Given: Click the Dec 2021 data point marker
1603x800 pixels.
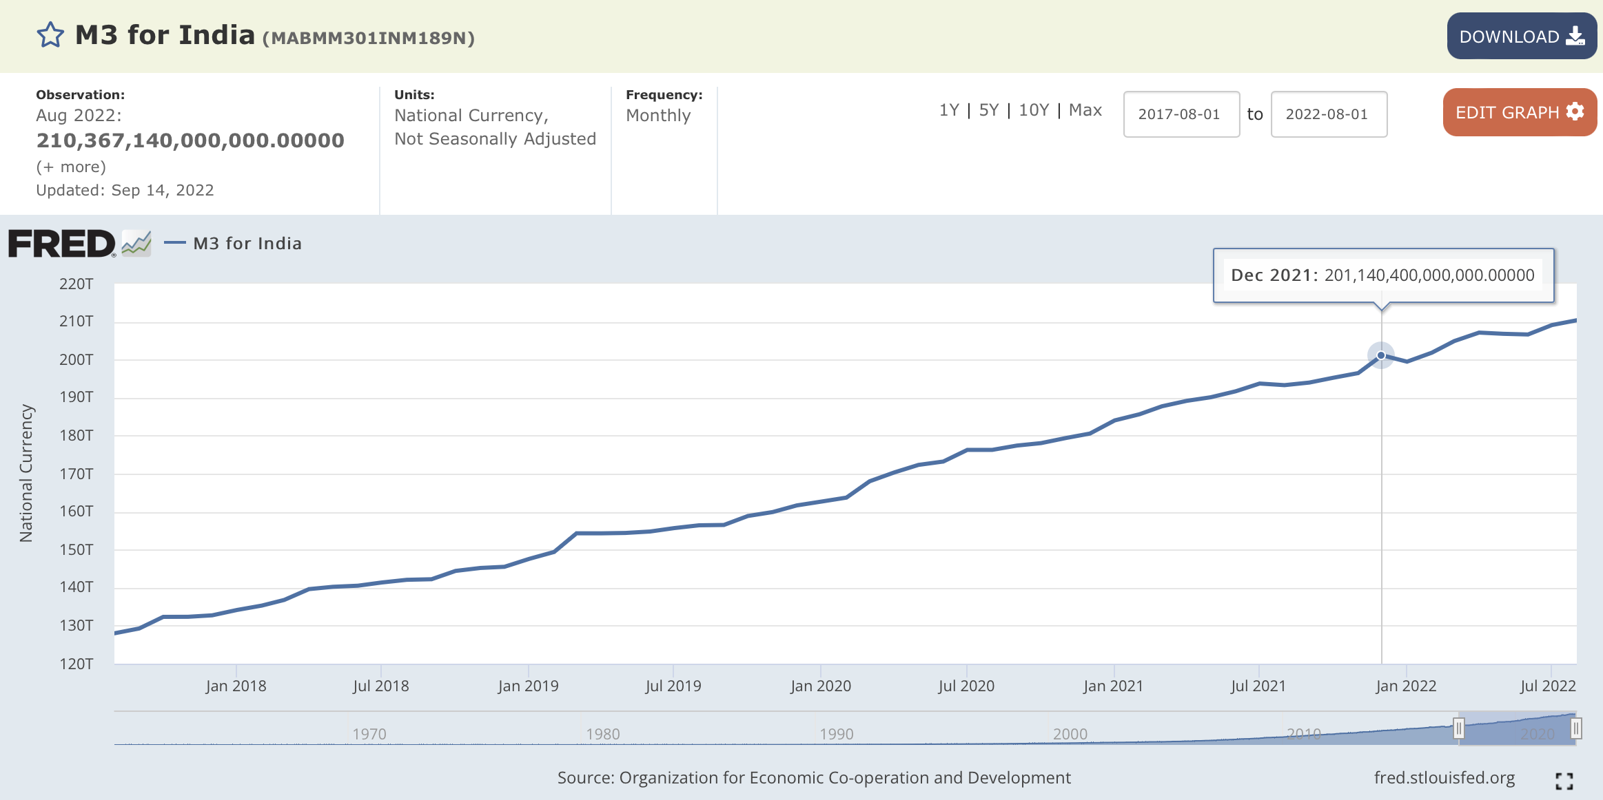Looking at the screenshot, I should pos(1381,355).
